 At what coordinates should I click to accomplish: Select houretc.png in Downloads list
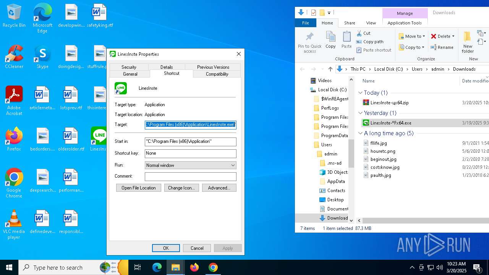[383, 151]
